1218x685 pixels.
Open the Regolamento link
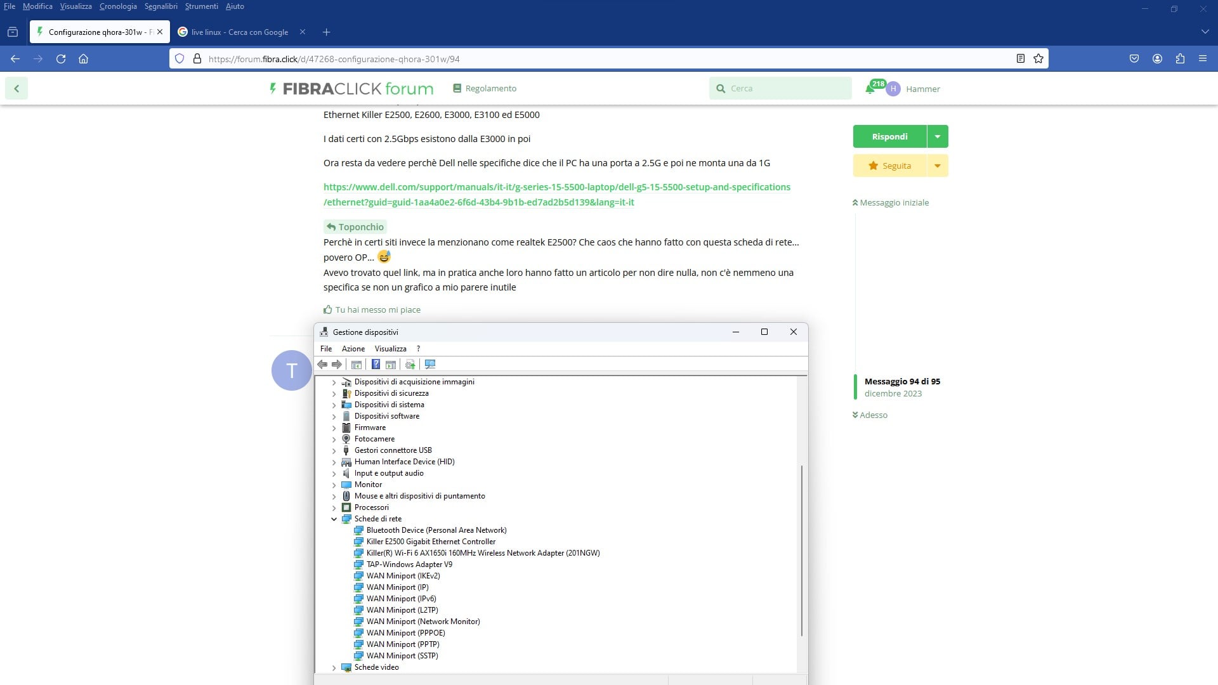click(x=485, y=88)
